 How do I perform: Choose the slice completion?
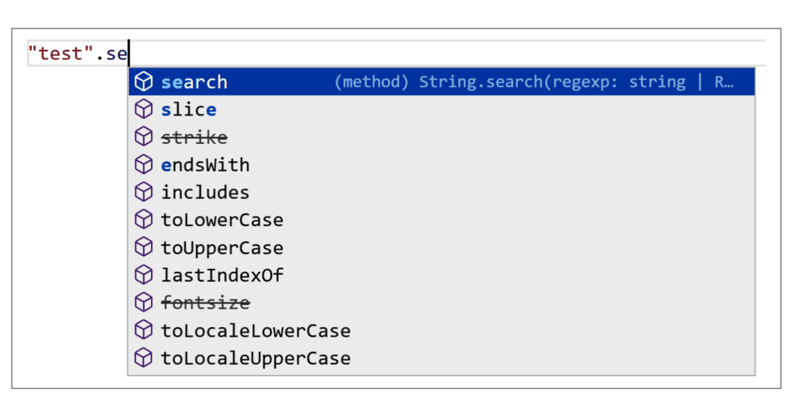(441, 109)
